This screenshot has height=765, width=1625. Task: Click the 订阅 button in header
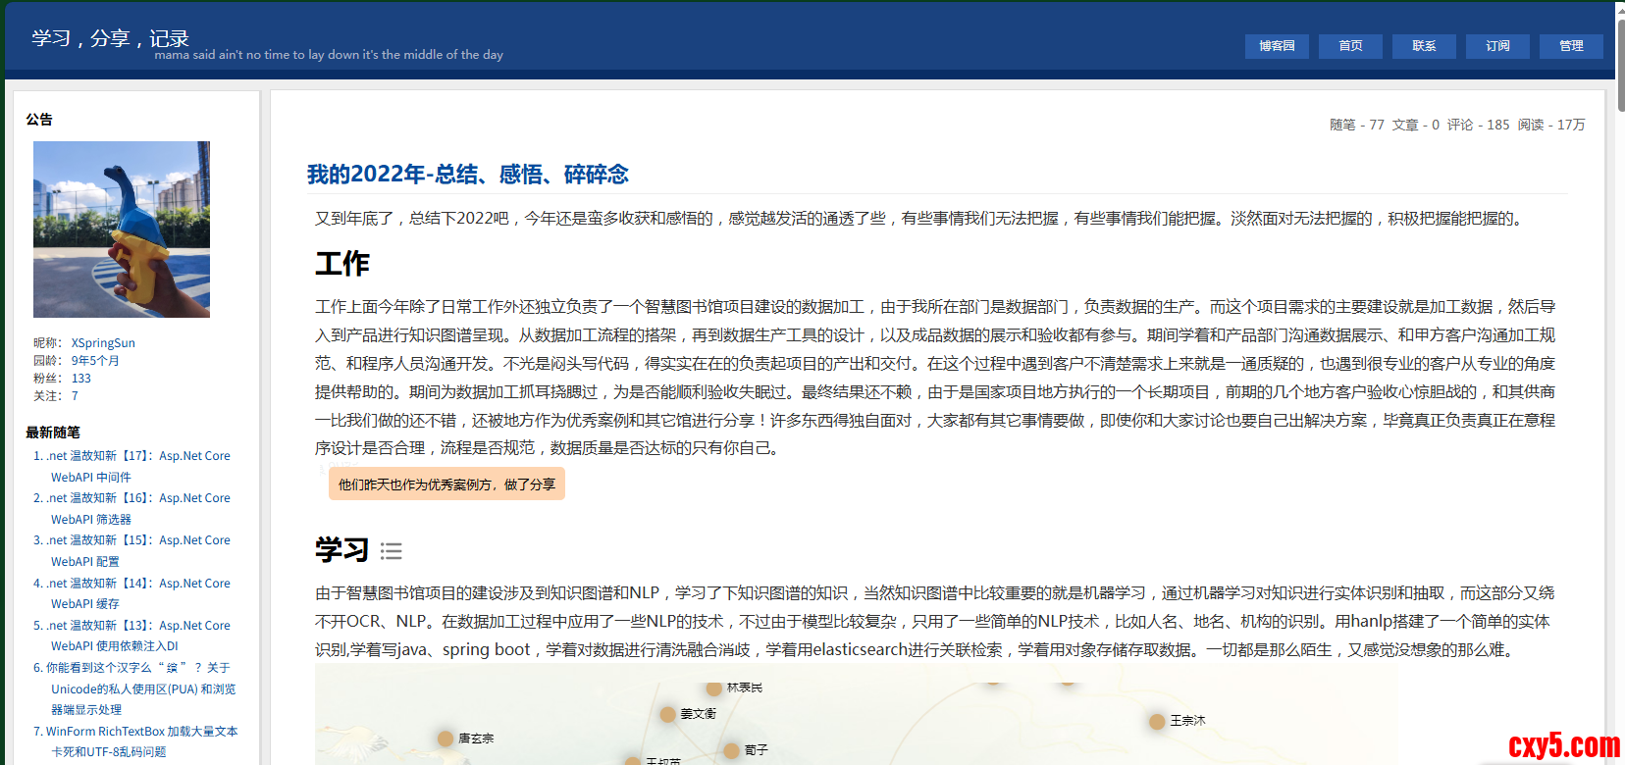pyautogui.click(x=1497, y=46)
